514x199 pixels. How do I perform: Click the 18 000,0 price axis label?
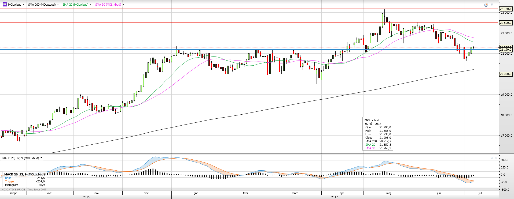[506, 115]
